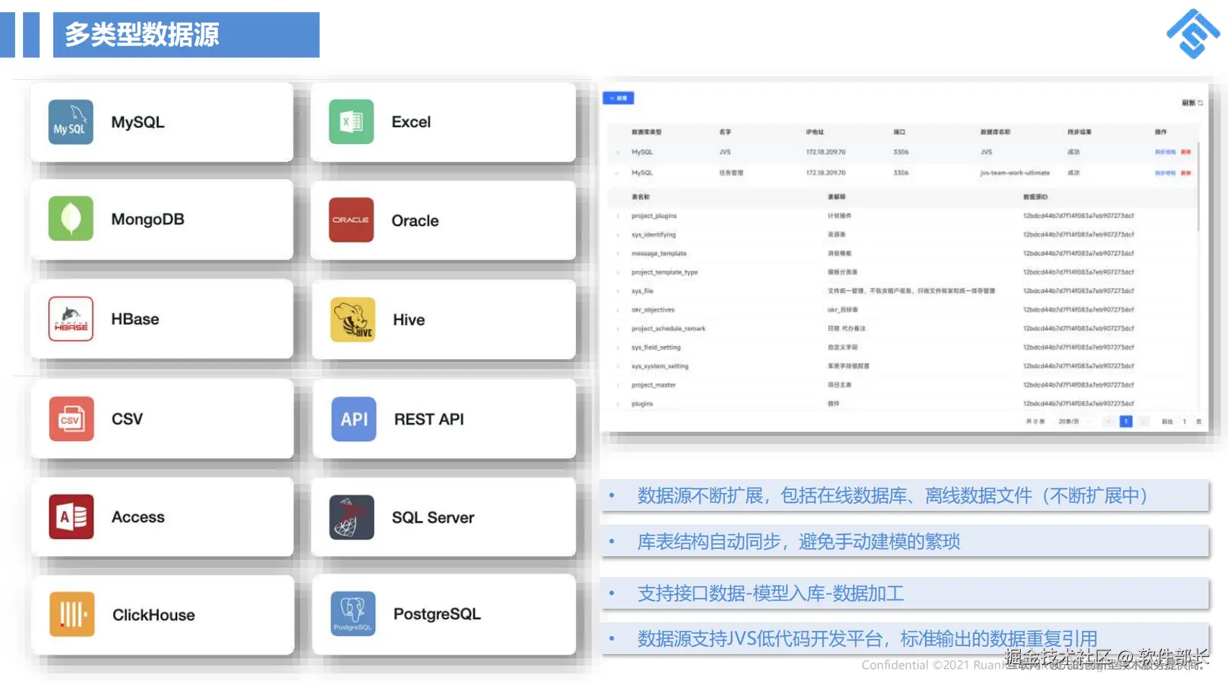Select page 1 in the pagination

point(1126,422)
